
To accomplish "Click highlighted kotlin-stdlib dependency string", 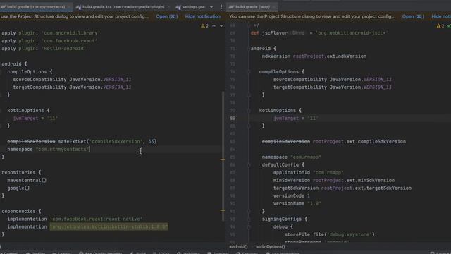I will tap(109, 227).
